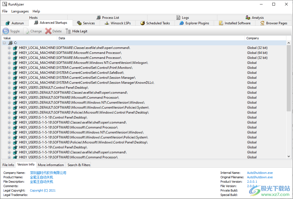The image size is (293, 199).
Task: Open the Languages menu
Action: pyautogui.click(x=20, y=11)
